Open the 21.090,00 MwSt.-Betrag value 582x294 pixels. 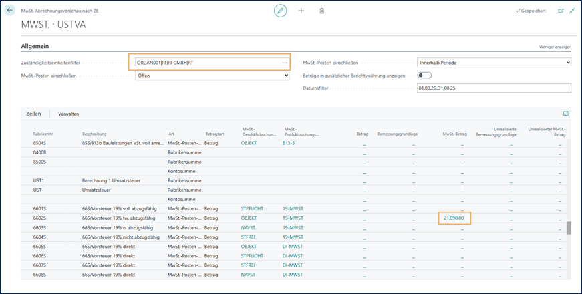coord(454,218)
